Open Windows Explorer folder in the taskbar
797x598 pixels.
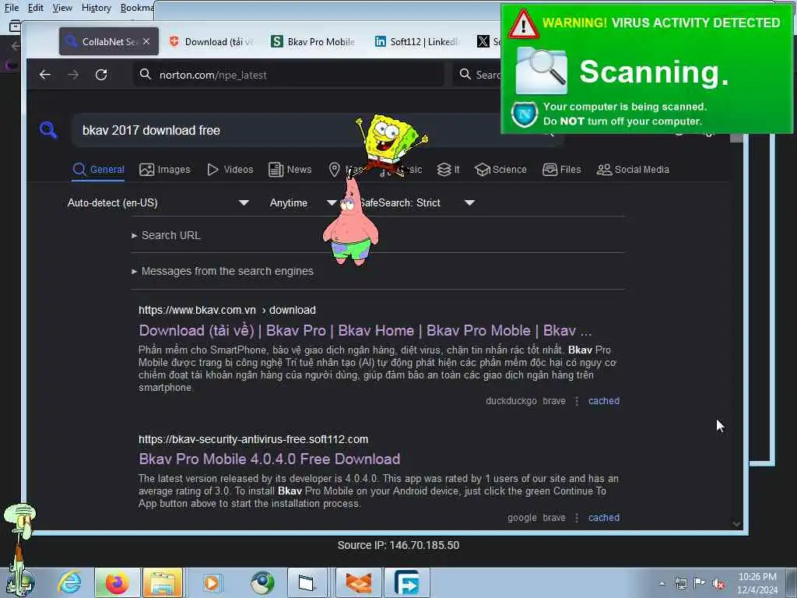click(x=163, y=582)
